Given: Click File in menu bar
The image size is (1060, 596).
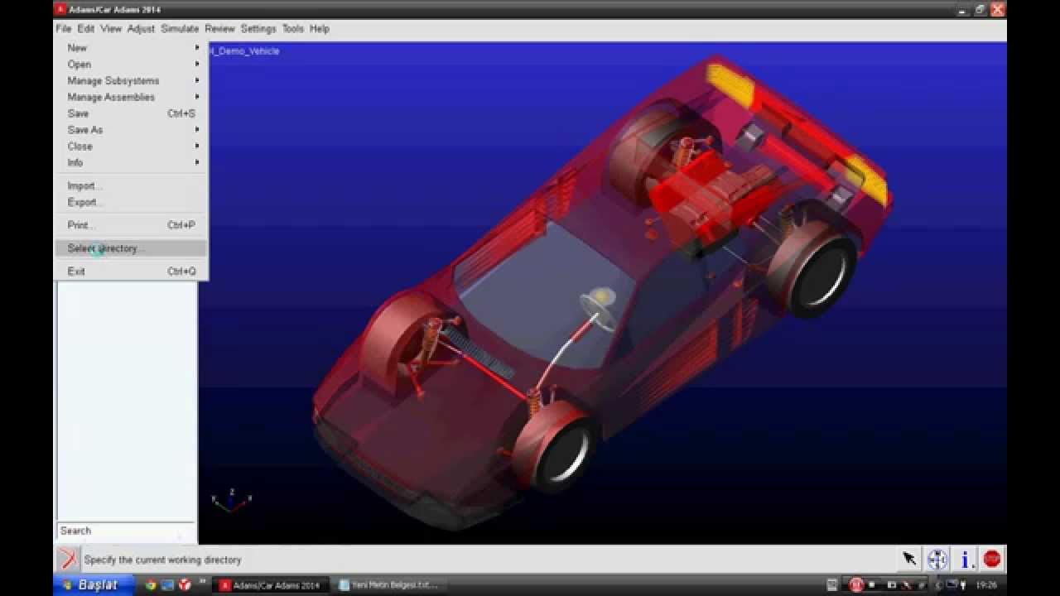Looking at the screenshot, I should tap(64, 28).
